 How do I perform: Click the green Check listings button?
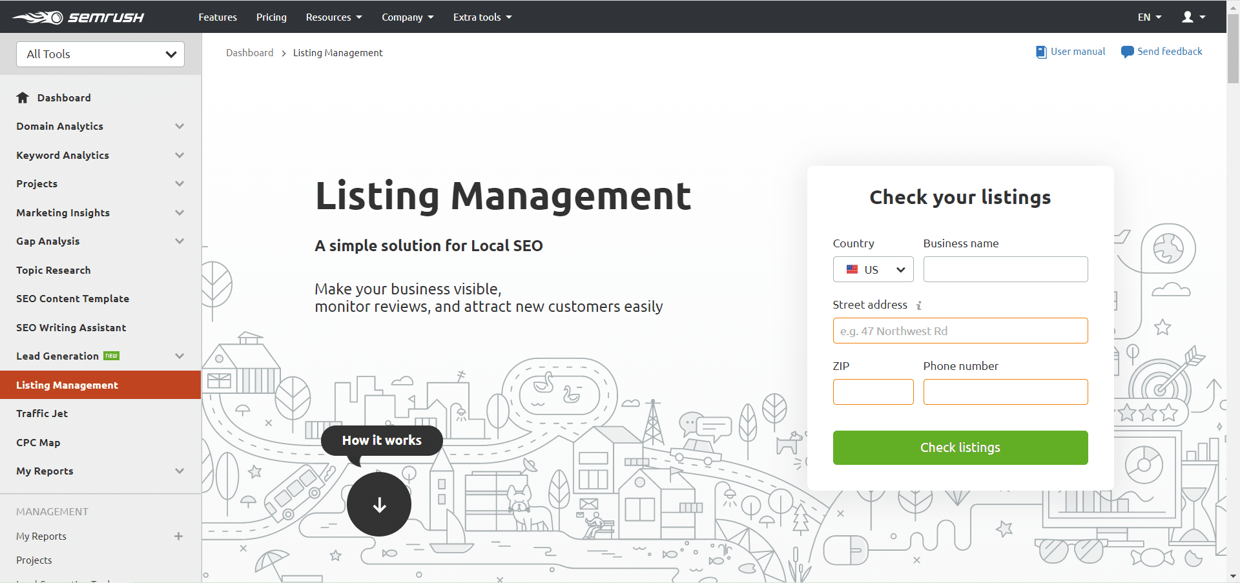coord(960,447)
